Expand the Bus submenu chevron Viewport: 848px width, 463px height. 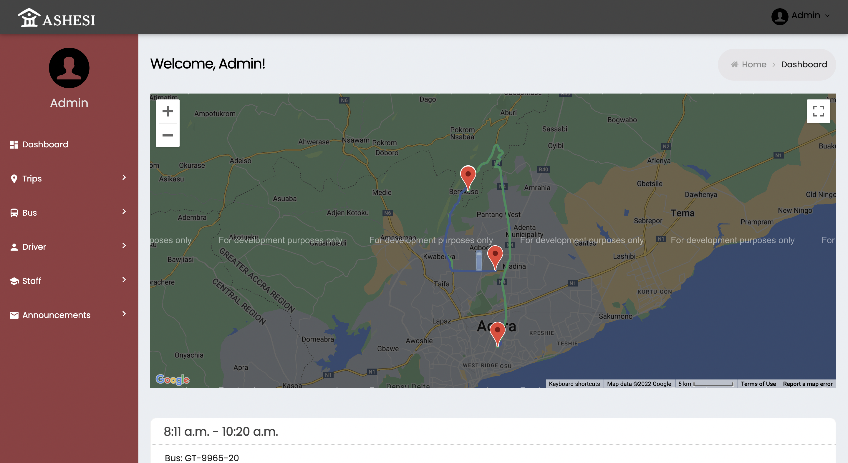(x=124, y=212)
